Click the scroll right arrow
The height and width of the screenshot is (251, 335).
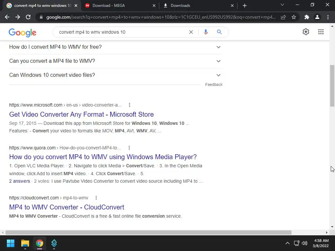(327, 232)
